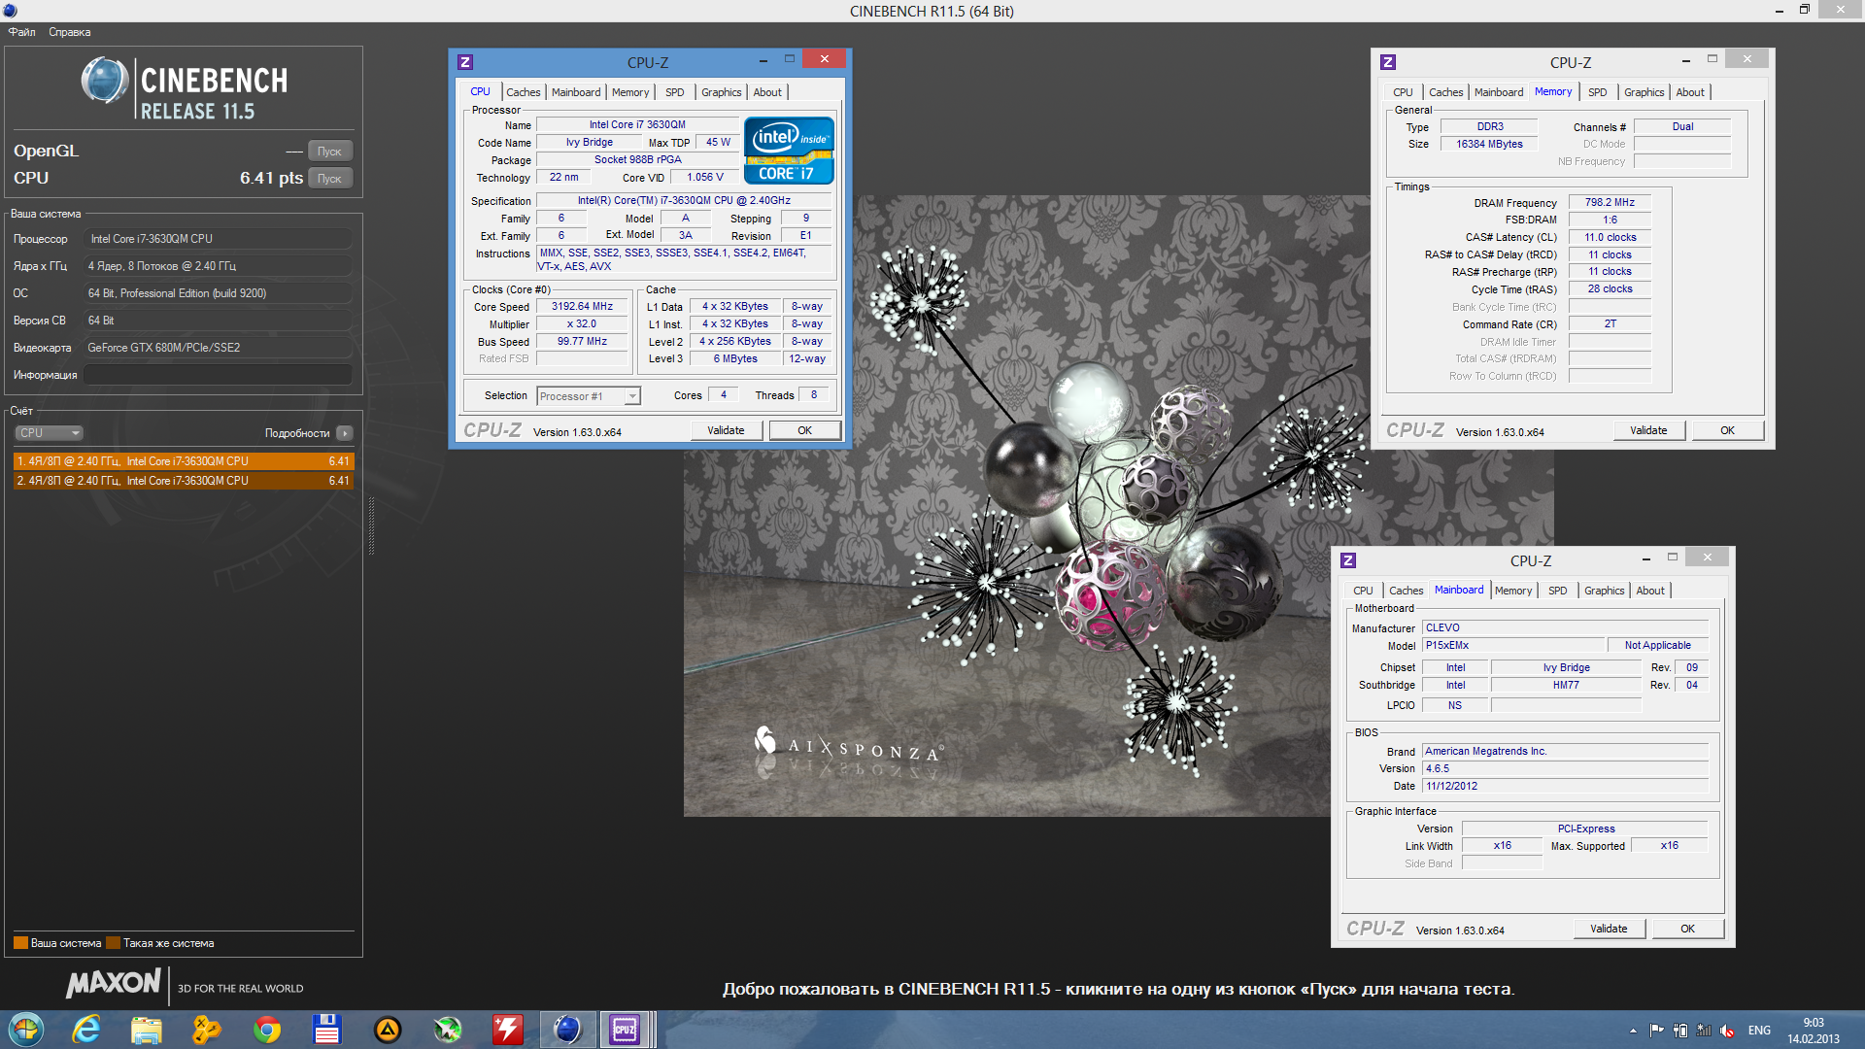Viewport: 1865px width, 1049px height.
Task: Select ranking row 1 Intel Core i7-3630QM
Action: pyautogui.click(x=183, y=461)
